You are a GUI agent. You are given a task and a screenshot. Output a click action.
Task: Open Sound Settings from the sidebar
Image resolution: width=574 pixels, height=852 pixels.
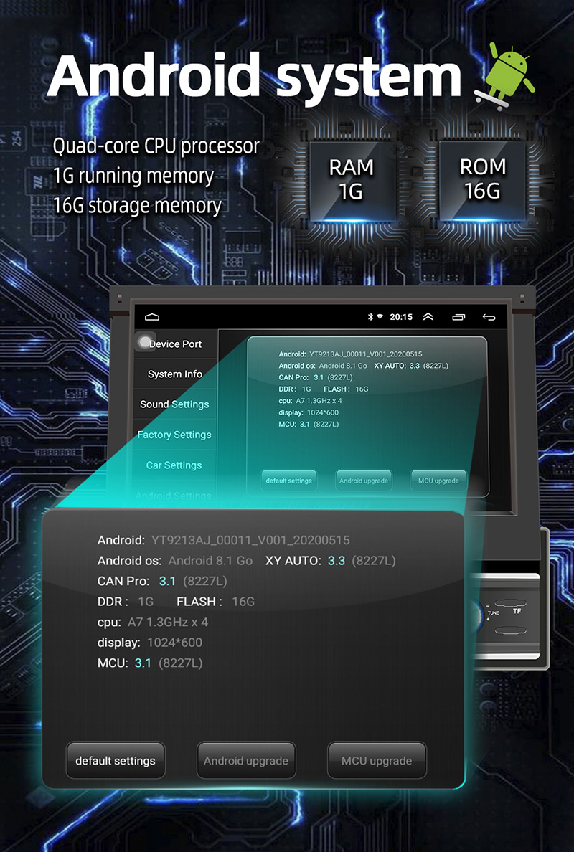174,404
